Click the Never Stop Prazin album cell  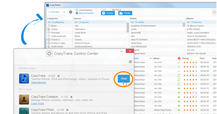click(163, 110)
